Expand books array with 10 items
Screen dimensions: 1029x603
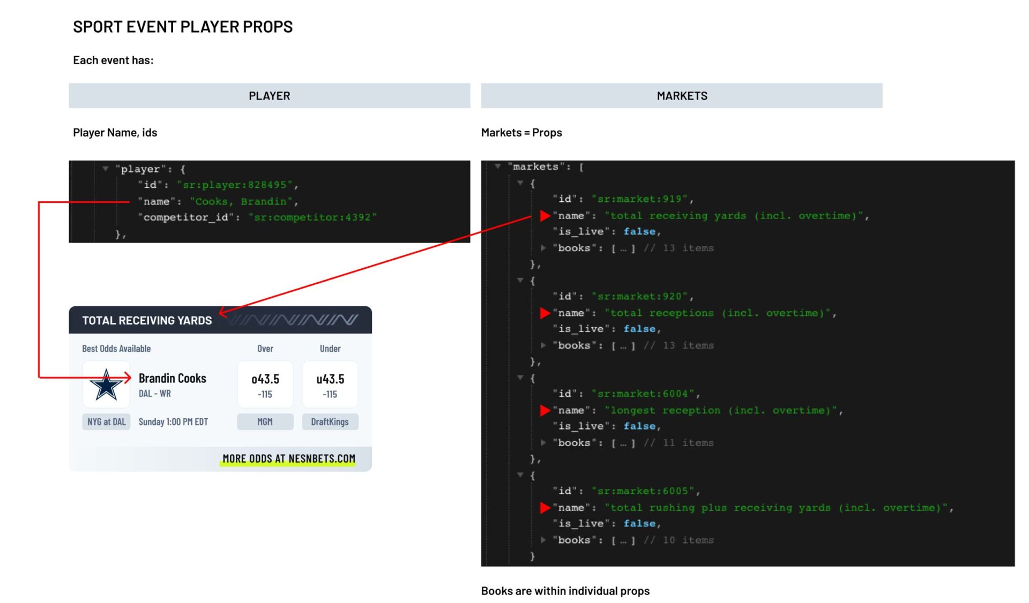(543, 540)
